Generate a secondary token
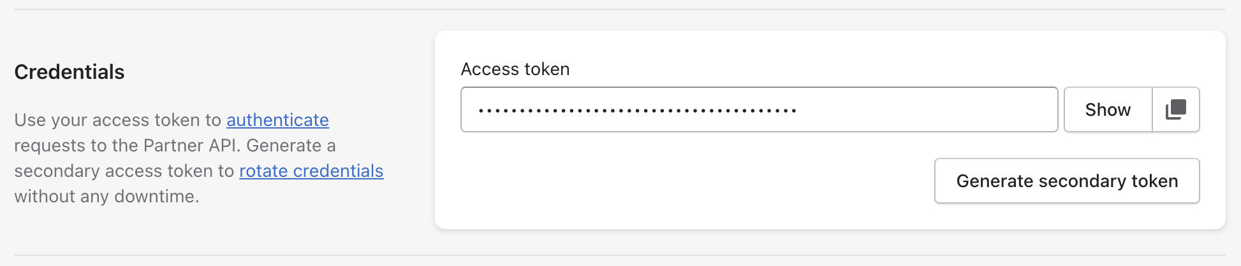Viewport: 1241px width, 266px height. (x=1067, y=181)
